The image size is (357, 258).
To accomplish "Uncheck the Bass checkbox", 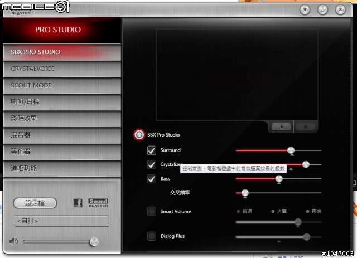I will coord(152,179).
